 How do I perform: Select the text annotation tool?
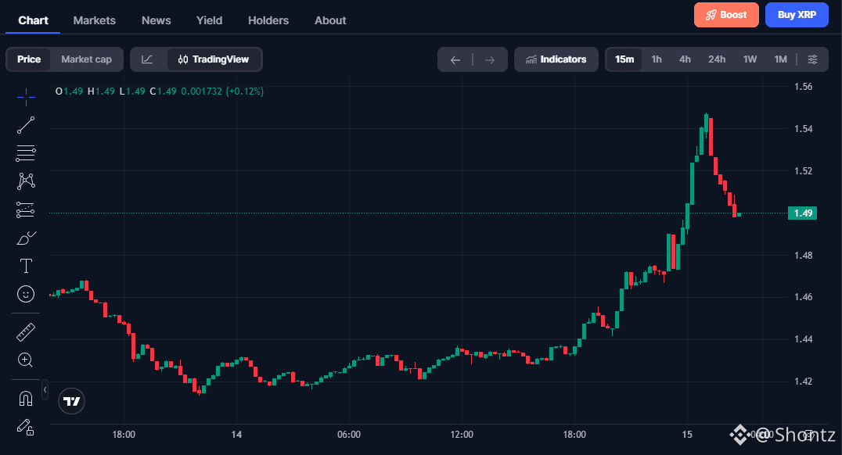[x=26, y=266]
